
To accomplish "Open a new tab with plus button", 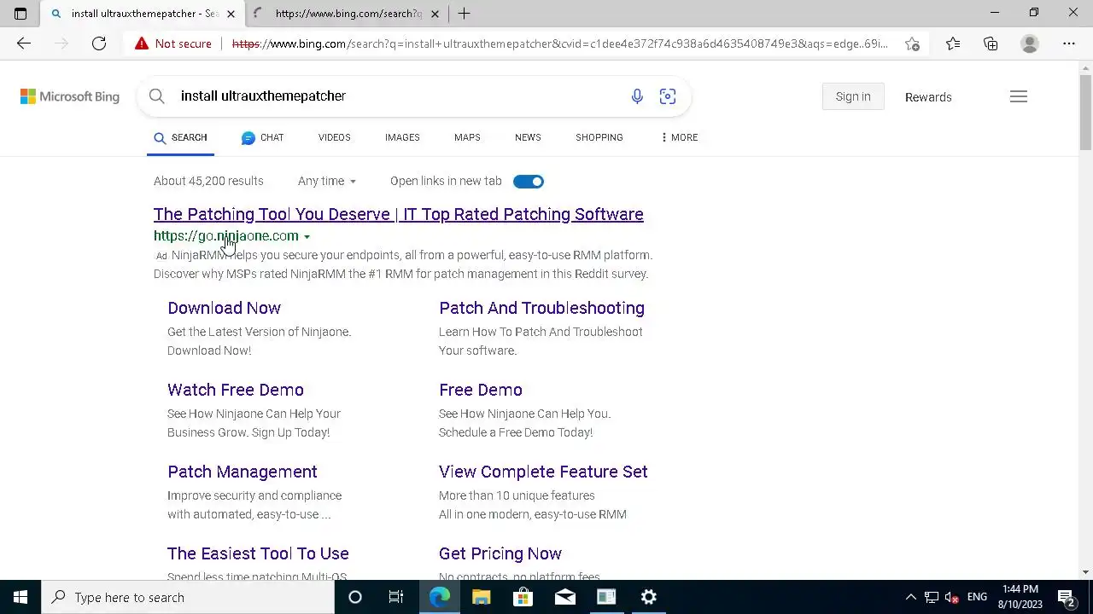I will pyautogui.click(x=464, y=14).
